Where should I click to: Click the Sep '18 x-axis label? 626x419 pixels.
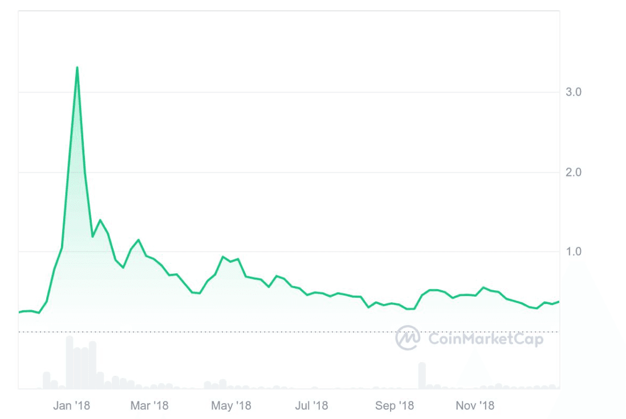click(394, 405)
